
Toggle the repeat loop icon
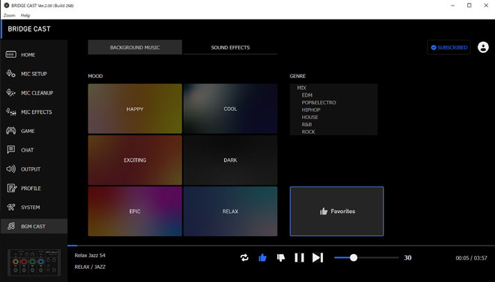point(244,258)
